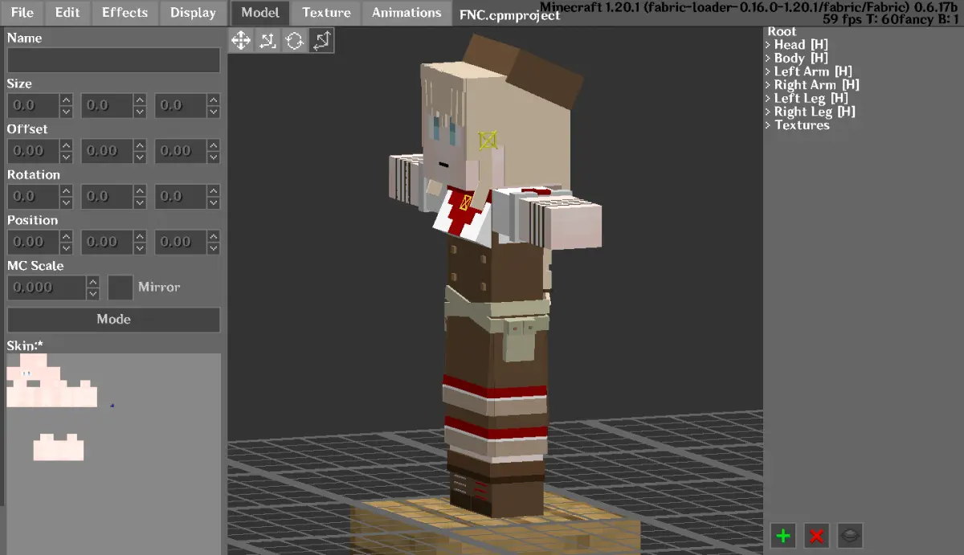Open the Effects menu
Image resolution: width=964 pixels, height=555 pixels.
(x=125, y=13)
